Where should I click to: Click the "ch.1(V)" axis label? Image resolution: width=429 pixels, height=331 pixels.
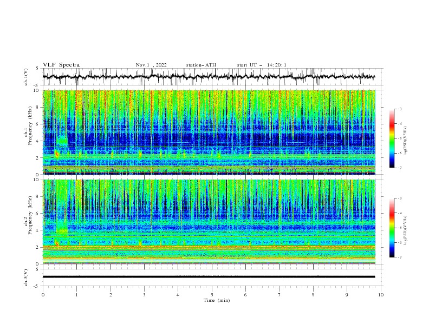[x=26, y=77]
